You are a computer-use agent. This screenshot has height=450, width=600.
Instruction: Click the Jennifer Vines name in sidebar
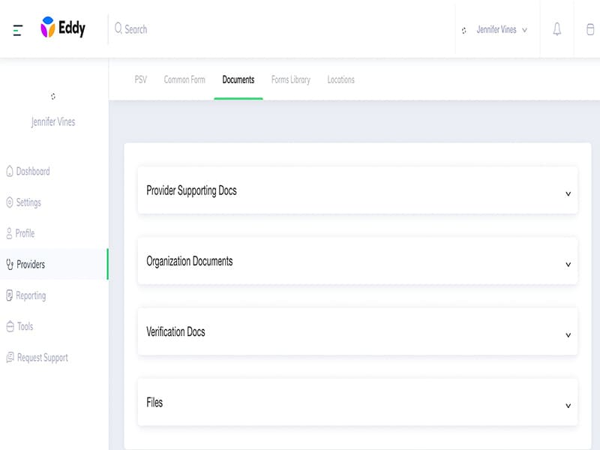point(53,121)
